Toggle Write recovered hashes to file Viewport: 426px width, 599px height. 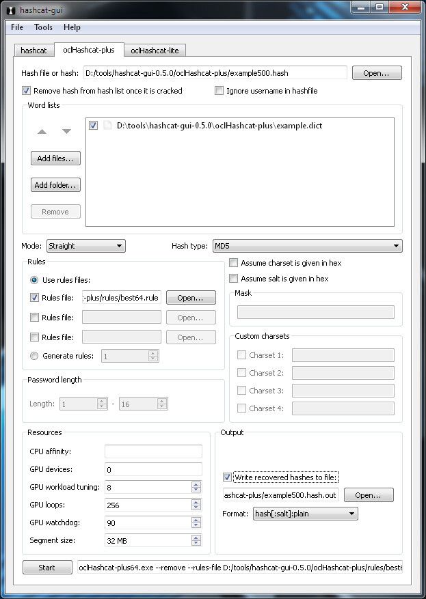pyautogui.click(x=227, y=477)
